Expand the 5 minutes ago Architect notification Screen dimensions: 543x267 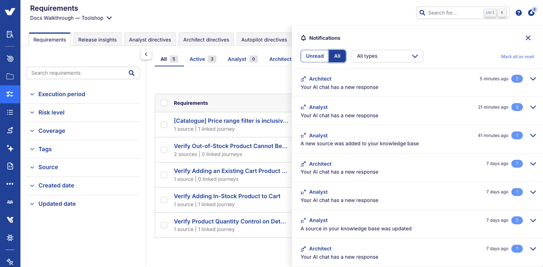(533, 79)
